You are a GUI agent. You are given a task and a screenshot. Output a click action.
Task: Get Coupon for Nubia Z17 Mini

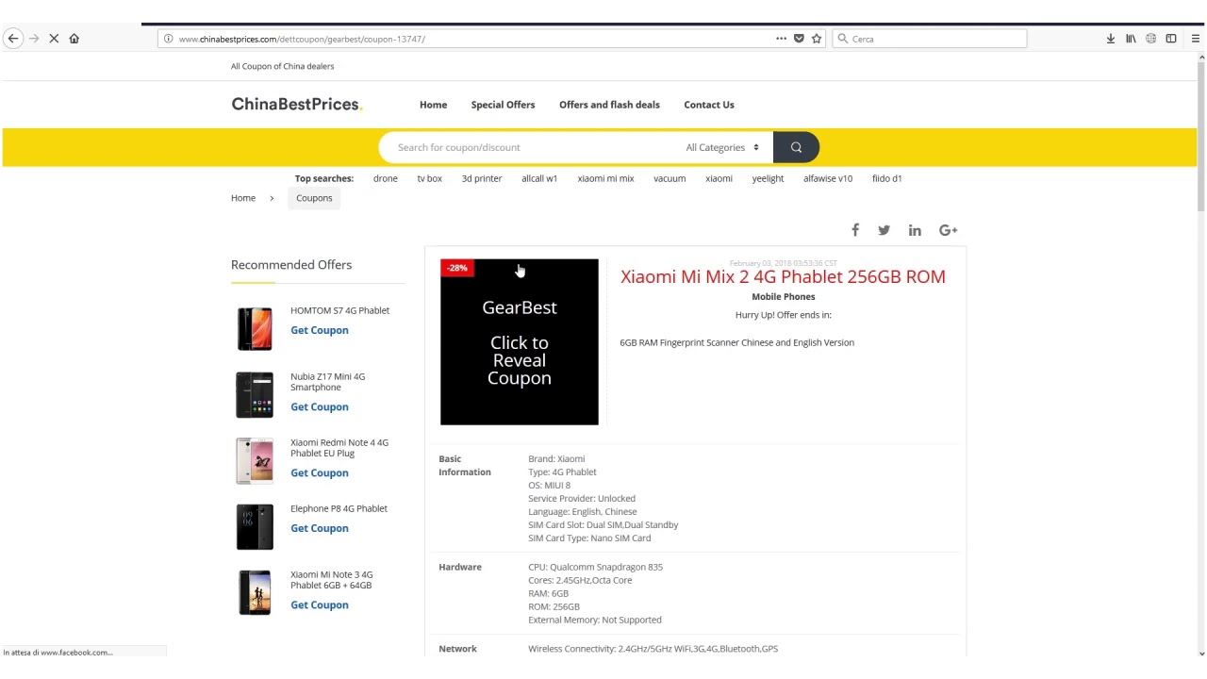pos(320,406)
